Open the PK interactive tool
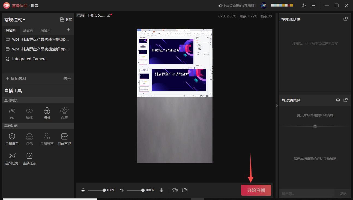The width and height of the screenshot is (353, 200). [12, 113]
